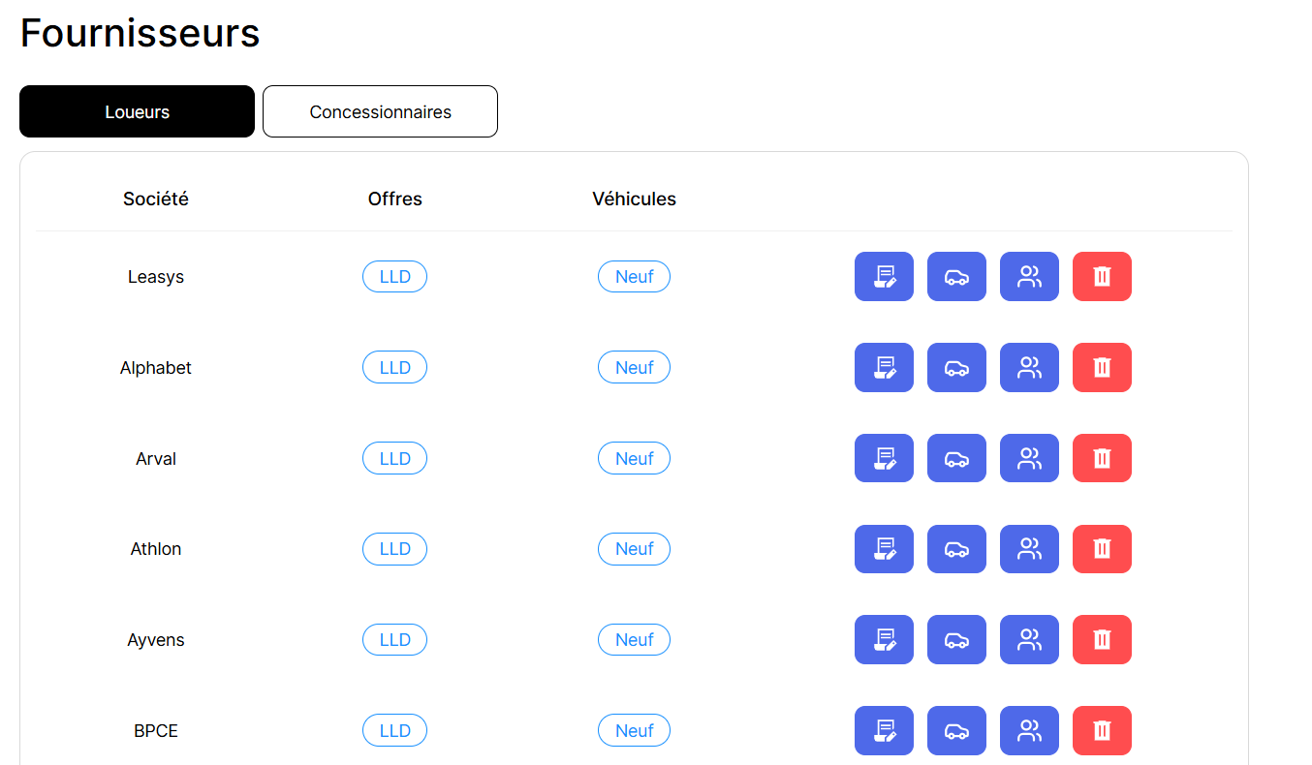This screenshot has width=1312, height=765.
Task: Switch to the Concessionnaires tab
Action: pyautogui.click(x=380, y=111)
